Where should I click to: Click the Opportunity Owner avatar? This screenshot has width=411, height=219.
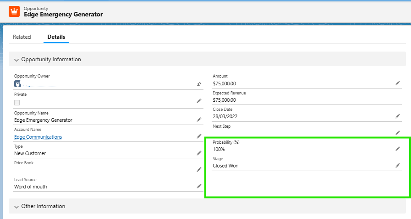17,84
